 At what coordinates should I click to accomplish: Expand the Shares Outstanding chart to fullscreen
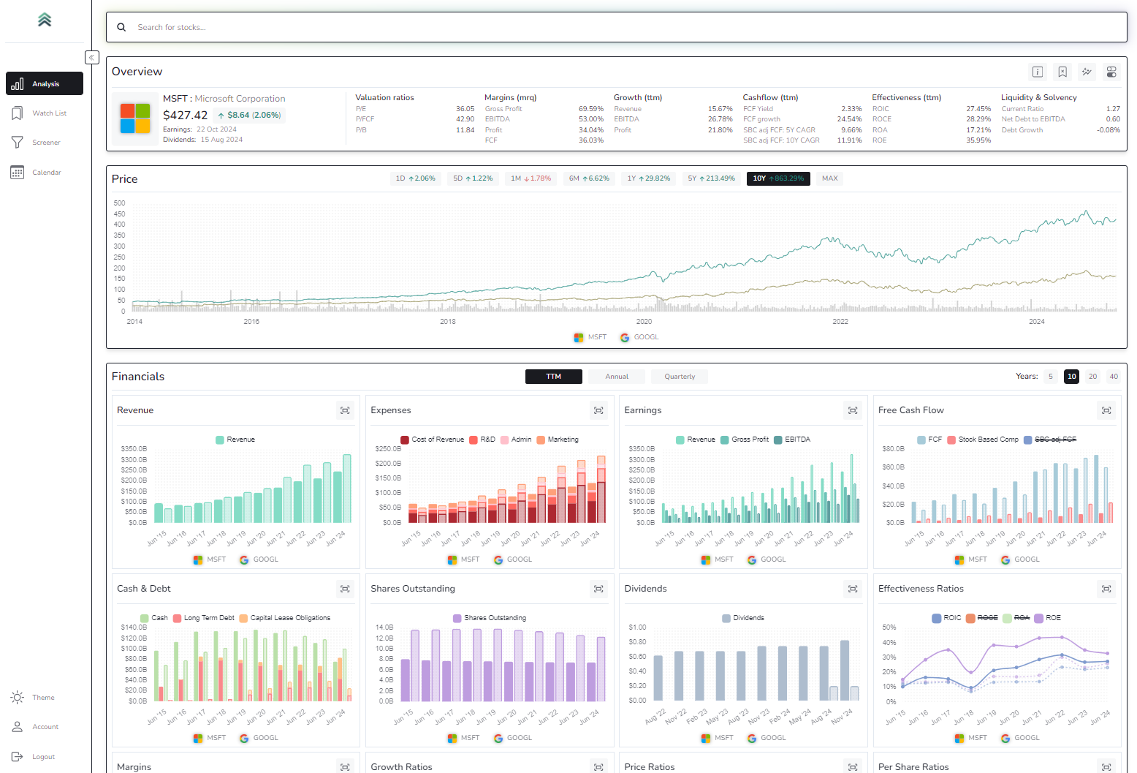[598, 589]
